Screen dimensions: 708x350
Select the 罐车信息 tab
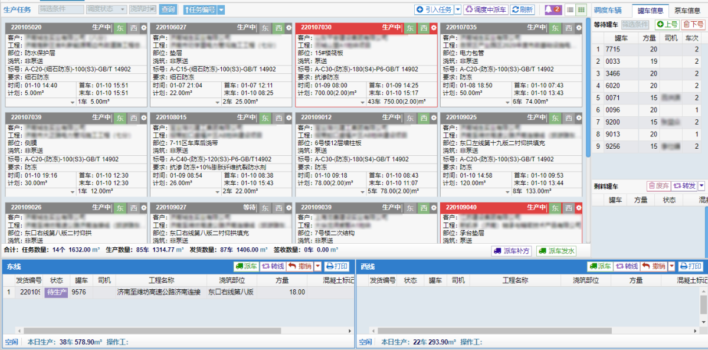tap(650, 9)
